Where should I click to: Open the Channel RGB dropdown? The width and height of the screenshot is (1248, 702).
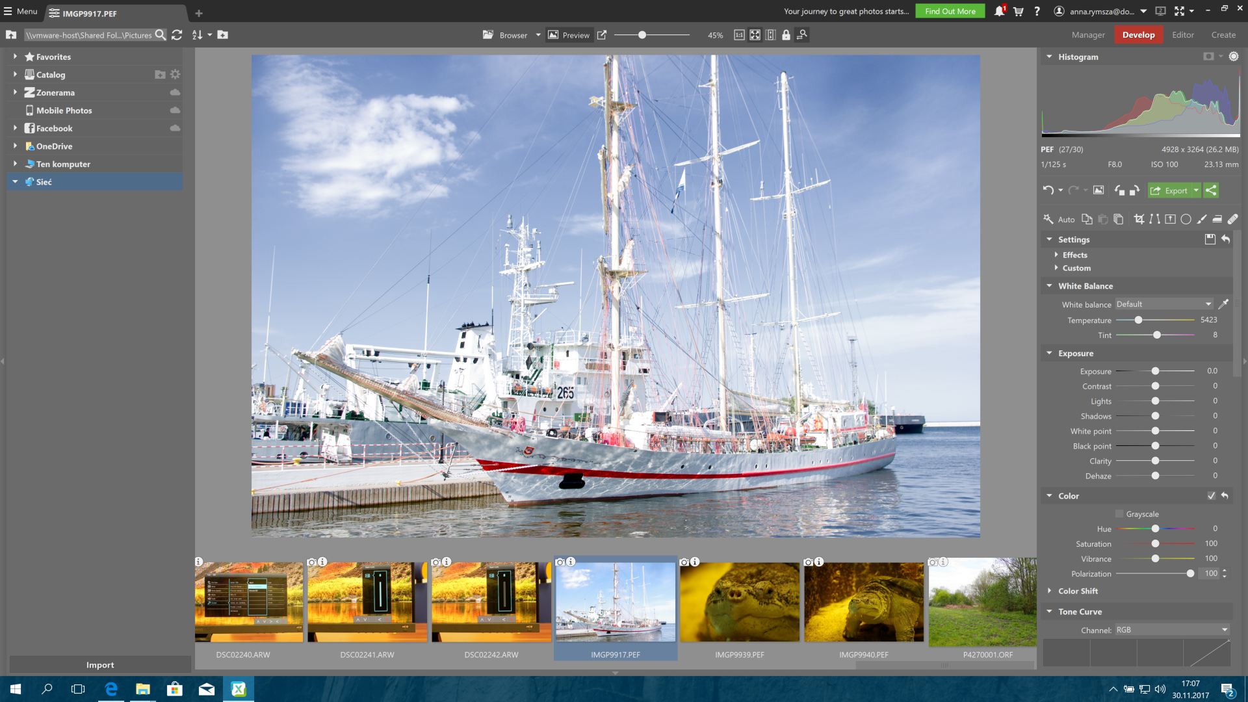point(1172,630)
